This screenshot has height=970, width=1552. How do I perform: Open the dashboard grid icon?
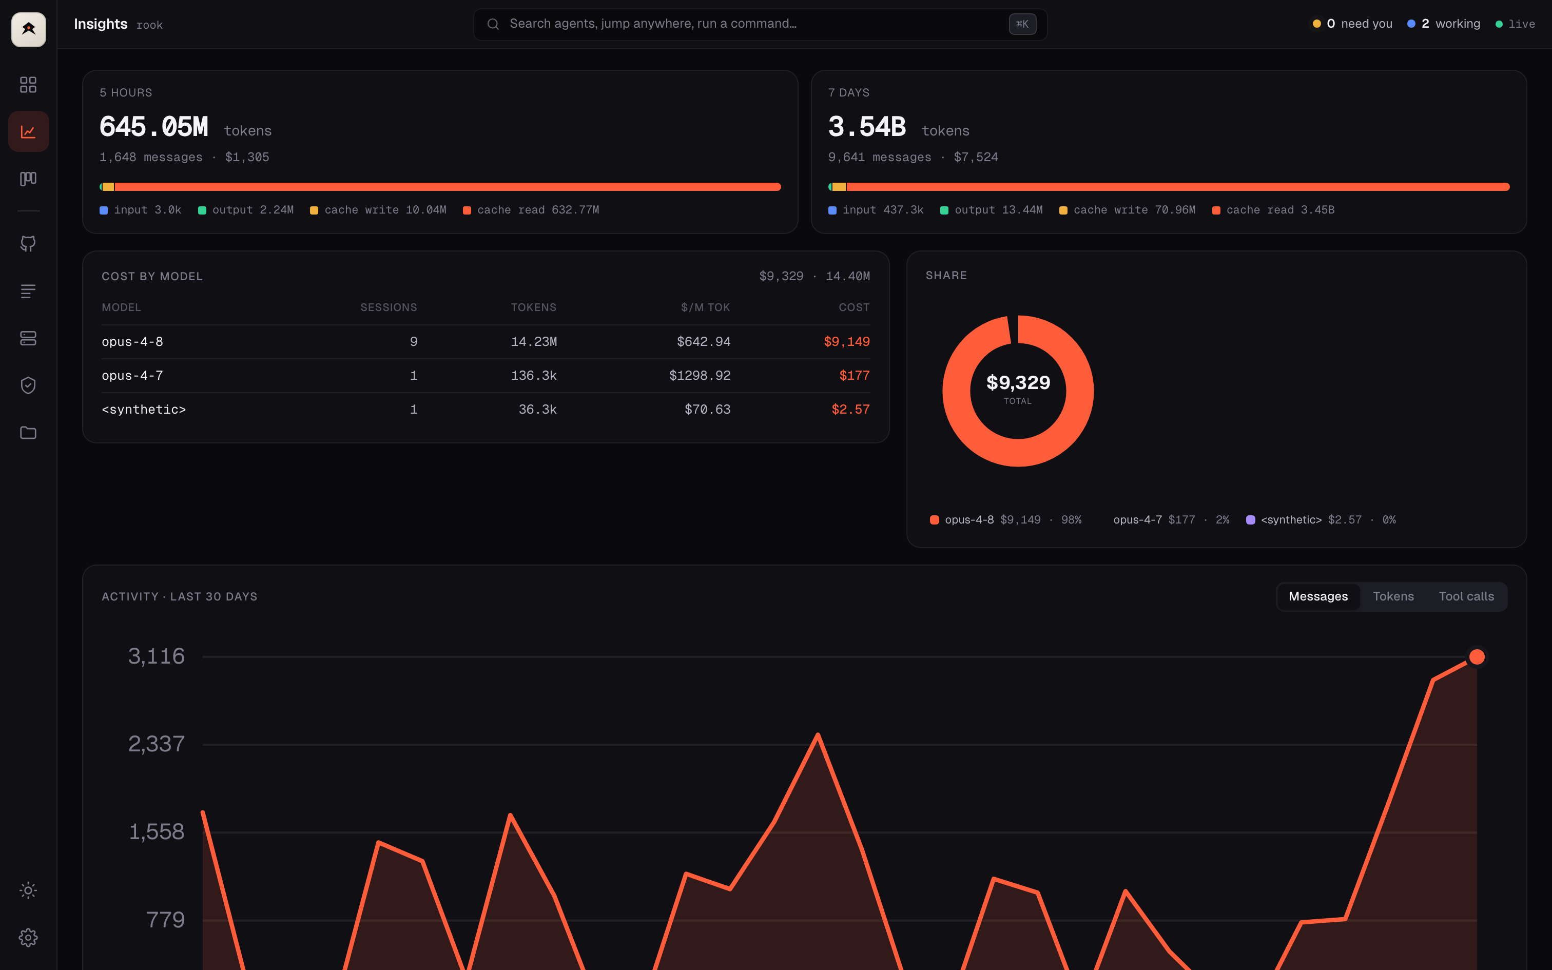click(28, 85)
